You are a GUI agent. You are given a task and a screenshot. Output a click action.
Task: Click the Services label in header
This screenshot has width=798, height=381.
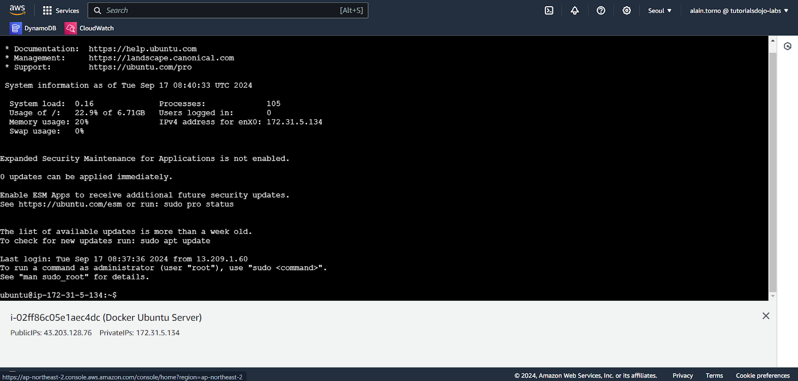pyautogui.click(x=67, y=10)
